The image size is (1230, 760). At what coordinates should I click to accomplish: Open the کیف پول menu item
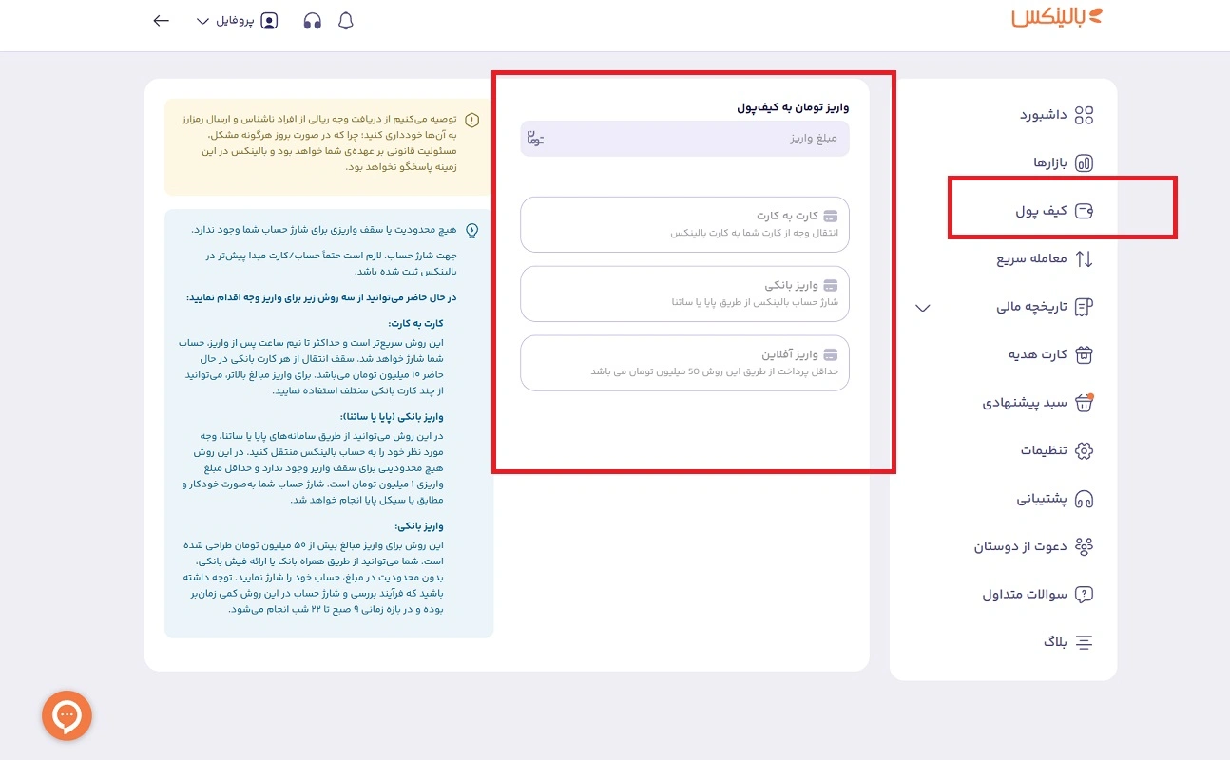click(1041, 211)
